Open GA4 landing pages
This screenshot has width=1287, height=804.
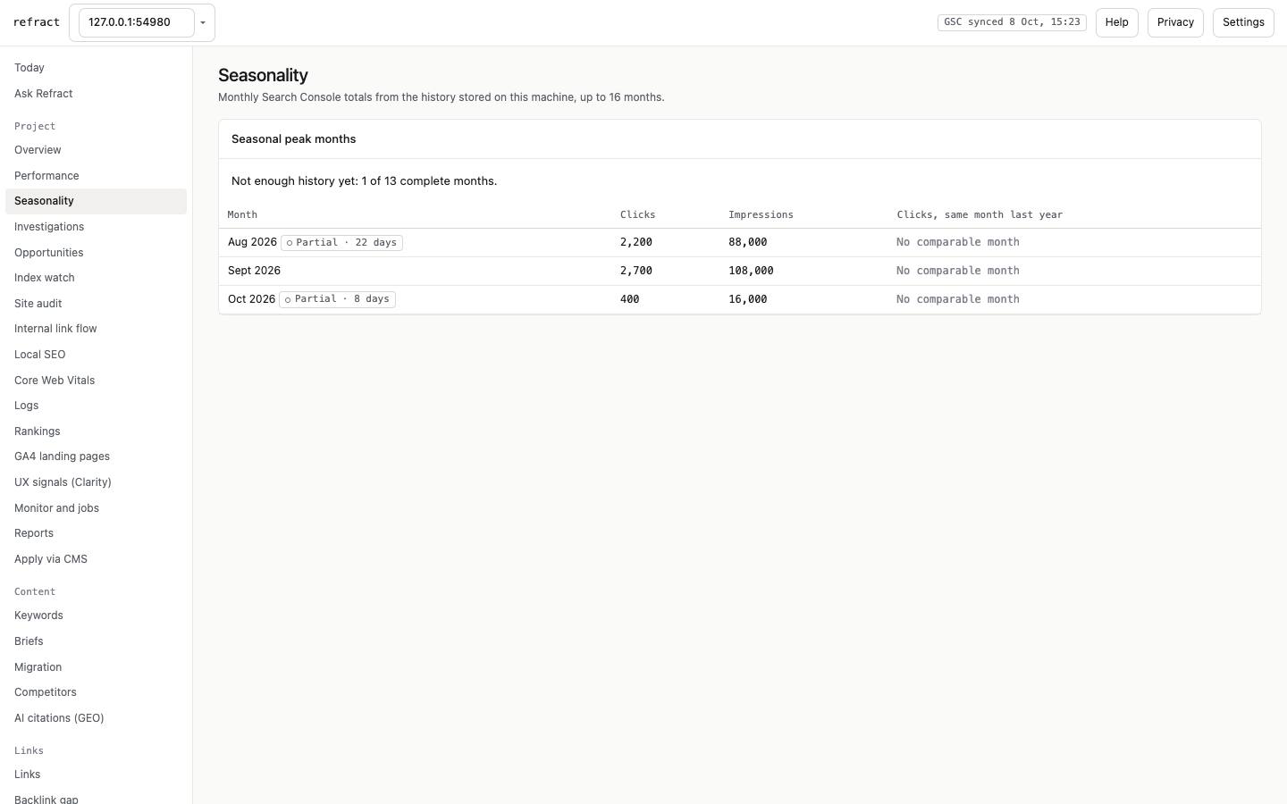(x=96, y=456)
